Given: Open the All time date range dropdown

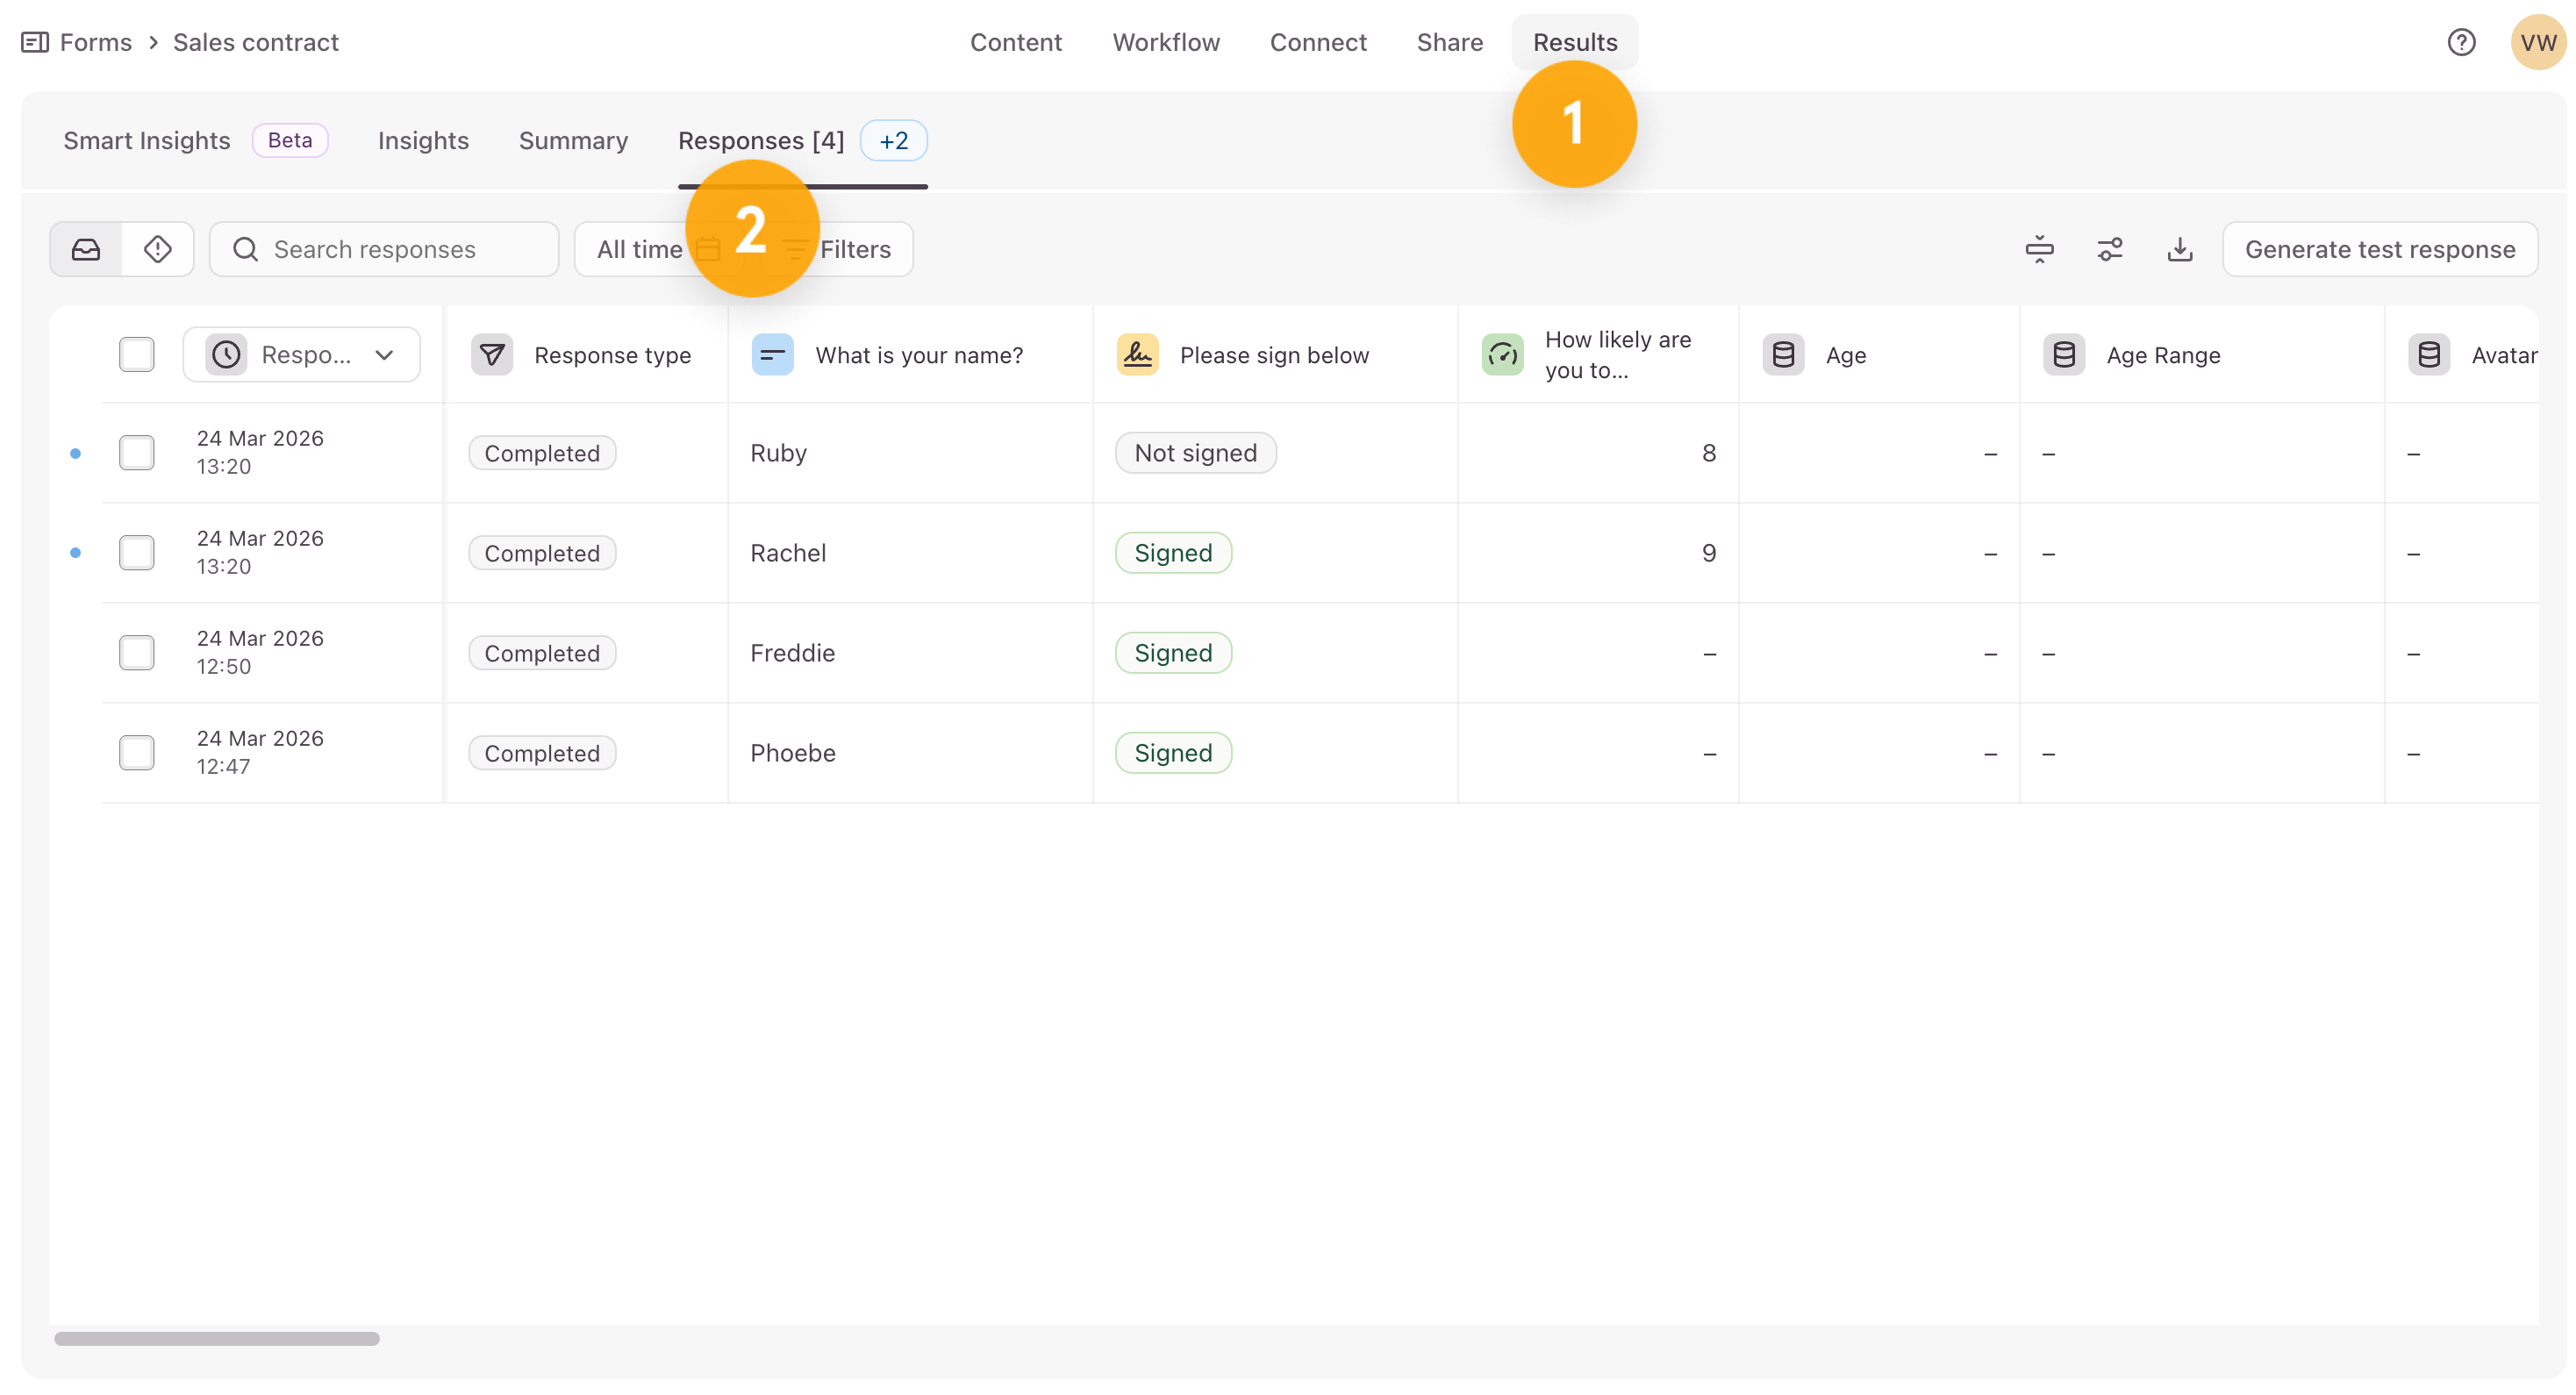Looking at the screenshot, I should 640,249.
